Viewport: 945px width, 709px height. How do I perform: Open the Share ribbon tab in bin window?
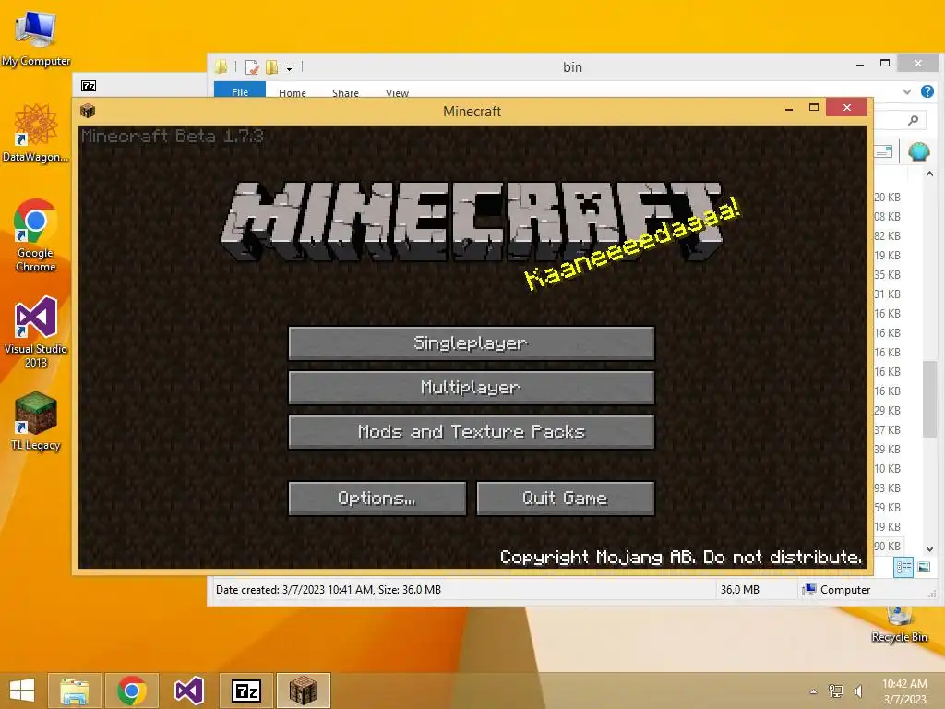345,92
